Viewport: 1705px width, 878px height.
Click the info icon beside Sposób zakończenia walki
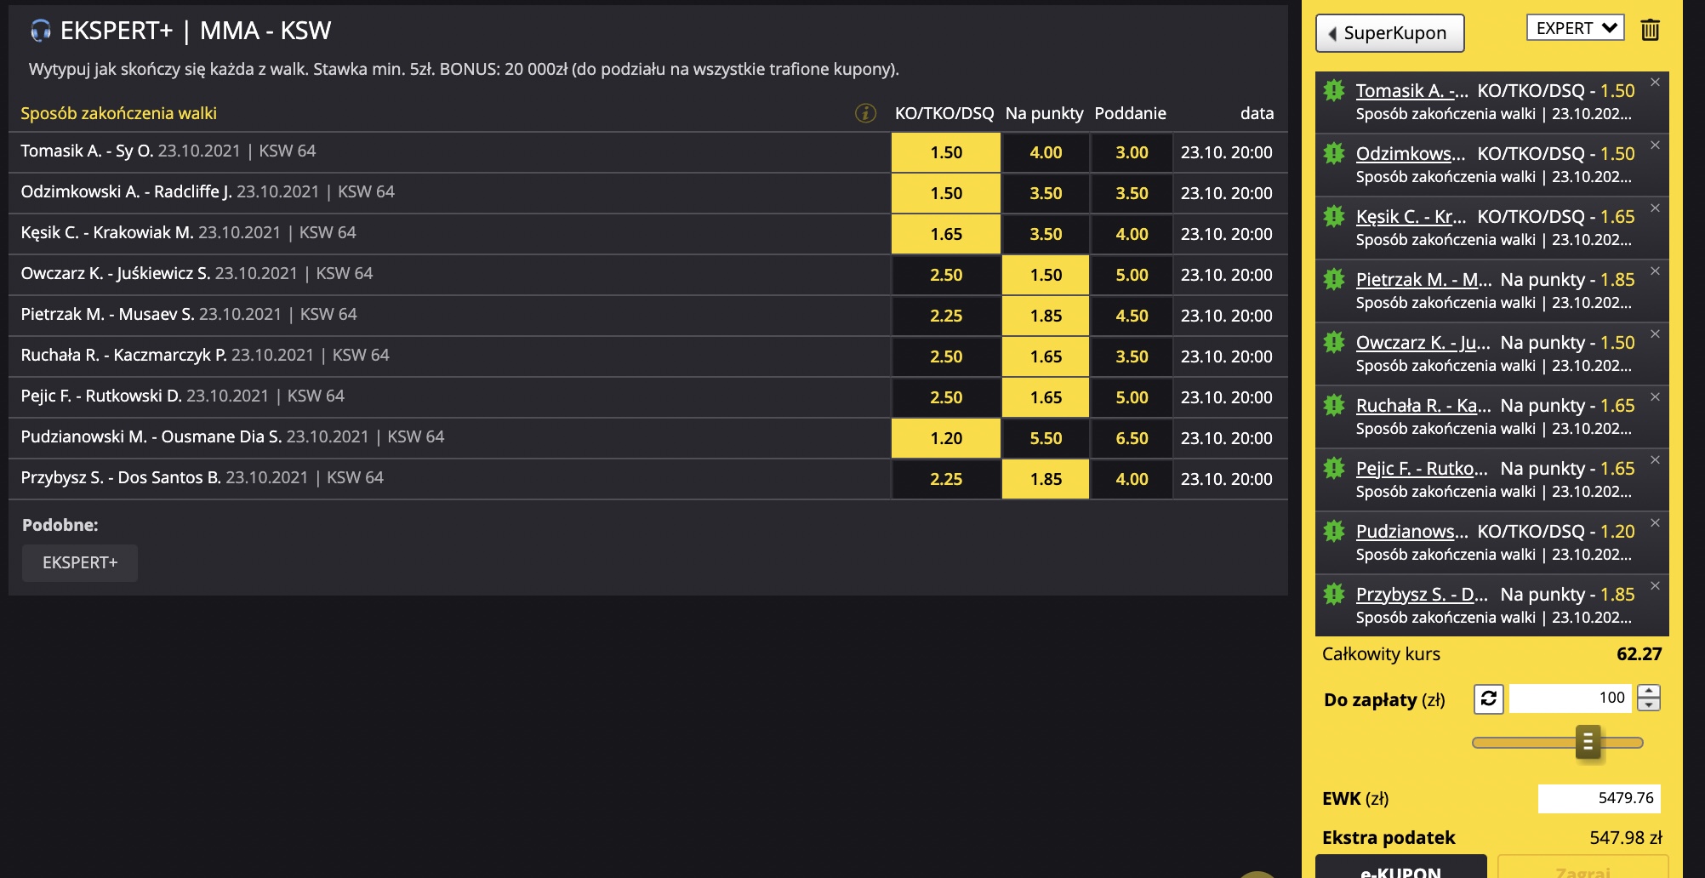click(865, 113)
